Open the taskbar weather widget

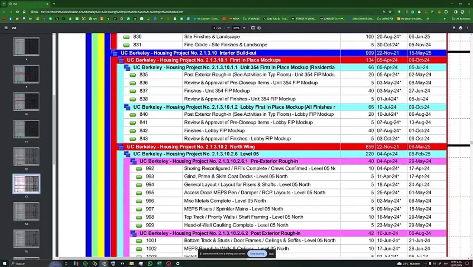click(x=409, y=264)
